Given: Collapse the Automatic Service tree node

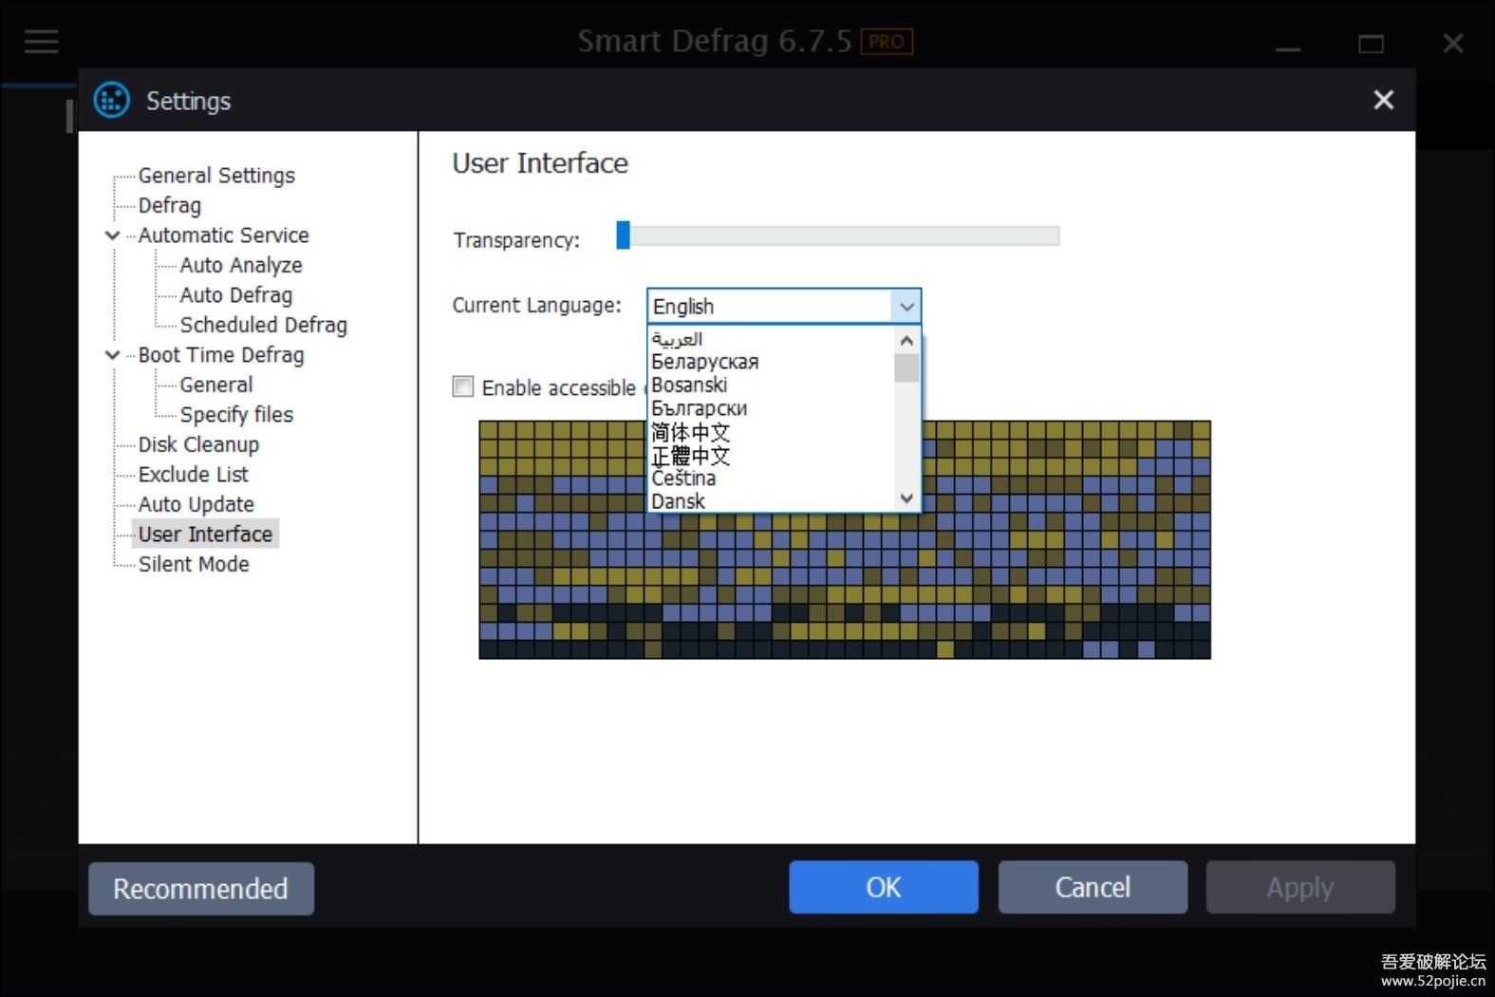Looking at the screenshot, I should (x=113, y=235).
